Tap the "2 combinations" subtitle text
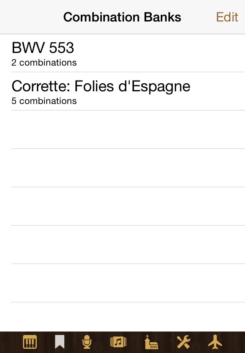 pyautogui.click(x=44, y=63)
